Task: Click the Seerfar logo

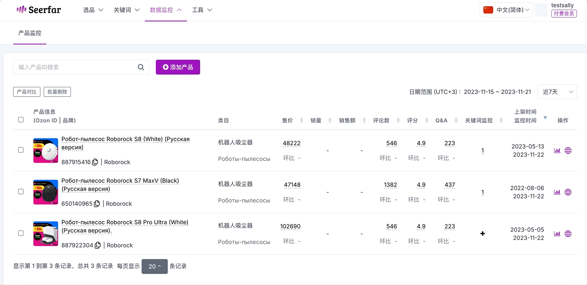Action: click(38, 9)
